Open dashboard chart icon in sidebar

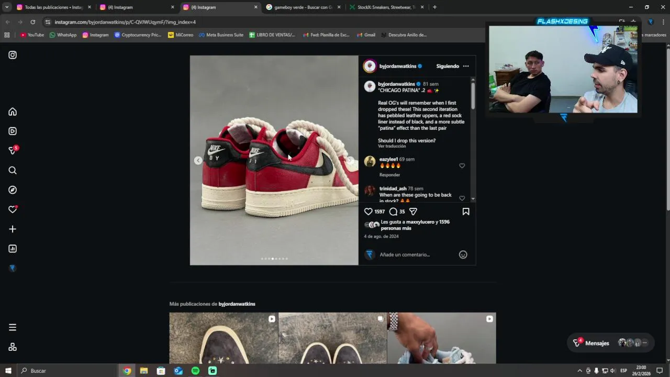pos(13,249)
